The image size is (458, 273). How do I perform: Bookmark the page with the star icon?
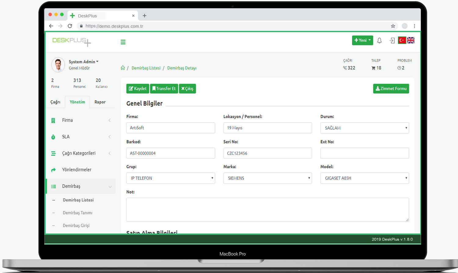click(x=393, y=26)
